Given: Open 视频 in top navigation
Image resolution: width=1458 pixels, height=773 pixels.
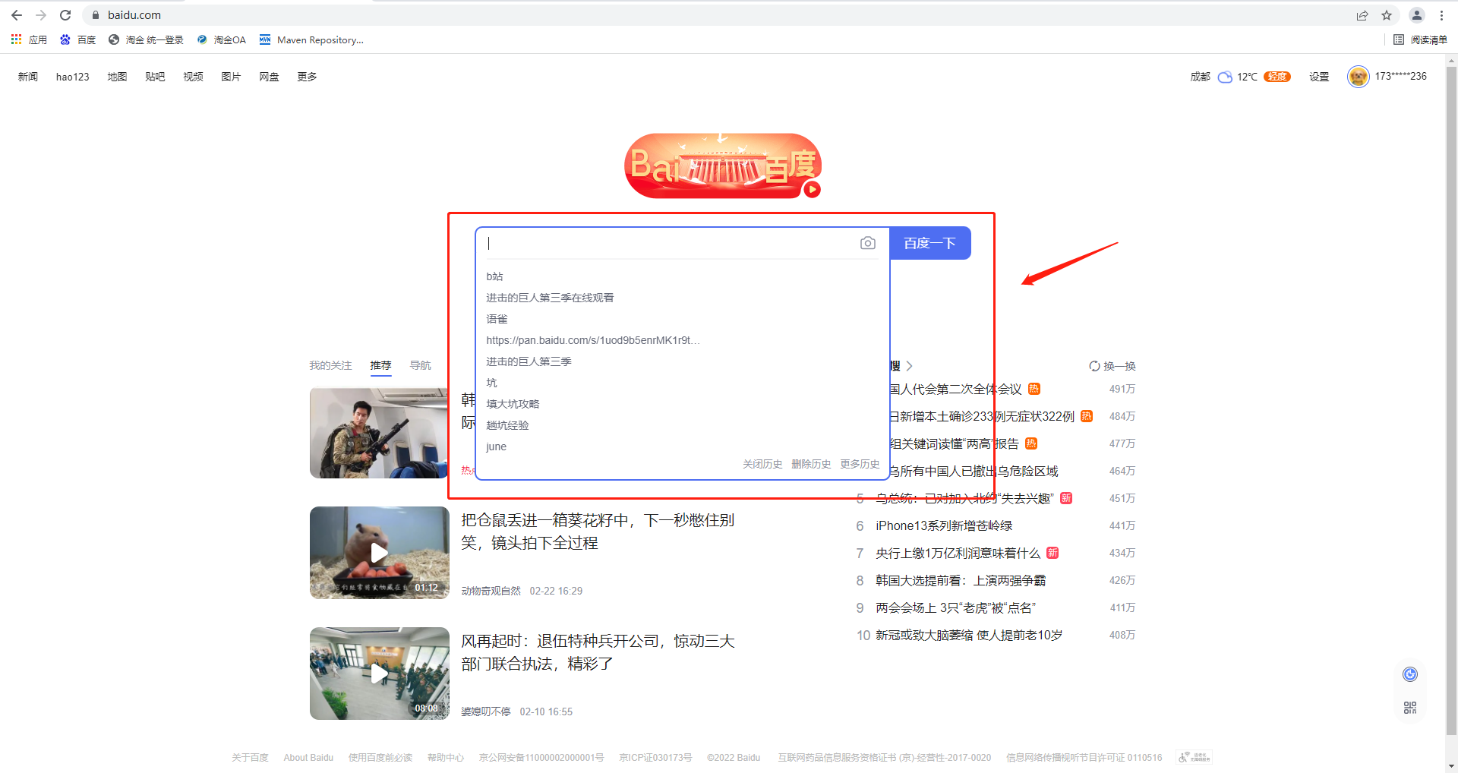Looking at the screenshot, I should pos(193,77).
